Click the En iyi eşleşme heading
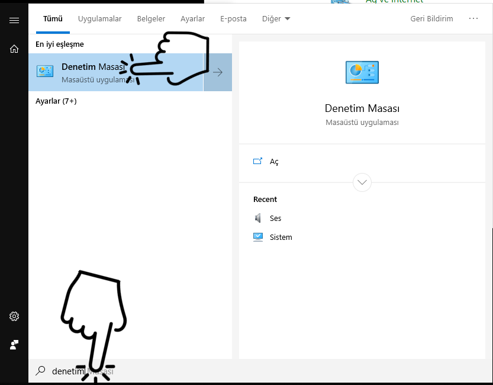493x385 pixels. point(59,44)
